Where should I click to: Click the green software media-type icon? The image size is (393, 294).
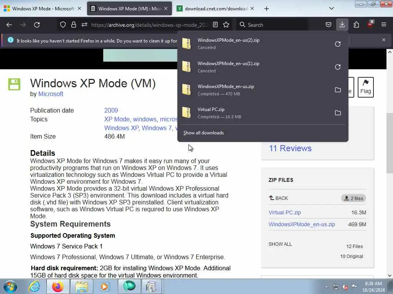tap(14, 84)
